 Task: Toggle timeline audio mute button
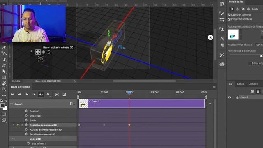coord(41,95)
